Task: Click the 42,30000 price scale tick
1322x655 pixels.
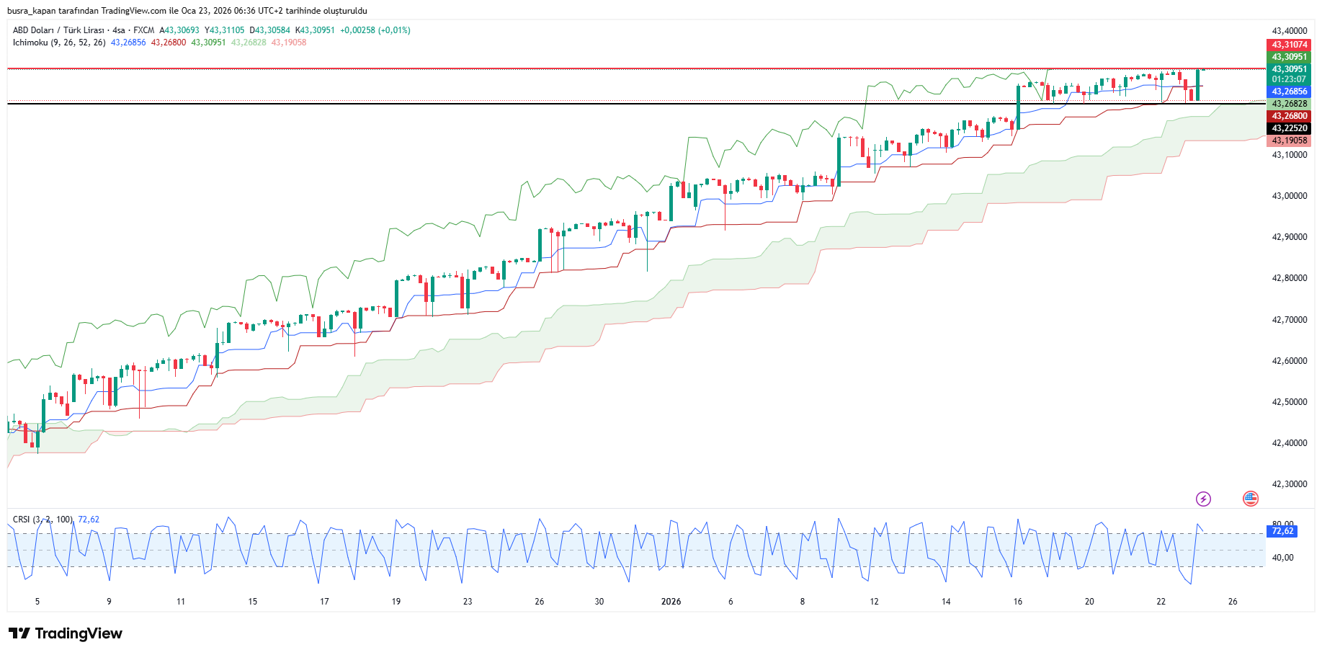Action: coord(1289,484)
